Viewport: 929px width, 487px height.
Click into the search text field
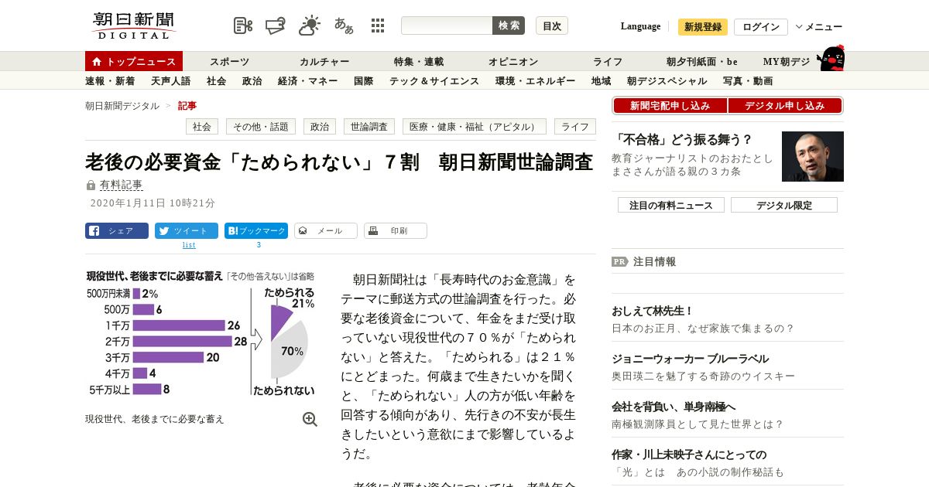pyautogui.click(x=447, y=26)
